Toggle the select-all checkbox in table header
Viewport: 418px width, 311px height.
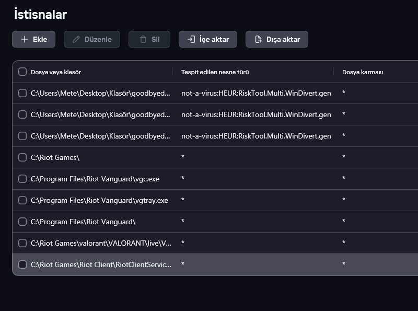(x=22, y=72)
